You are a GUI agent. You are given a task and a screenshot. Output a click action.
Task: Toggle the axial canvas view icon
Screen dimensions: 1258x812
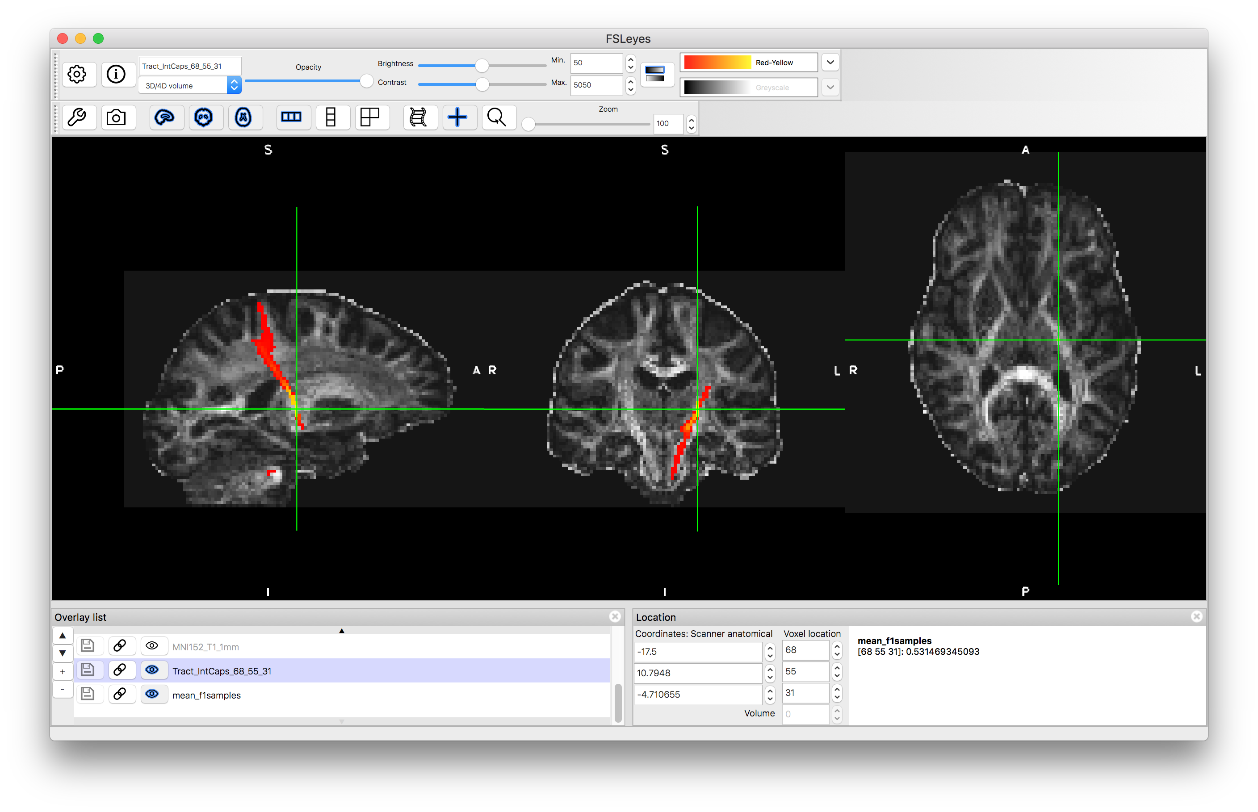point(243,117)
